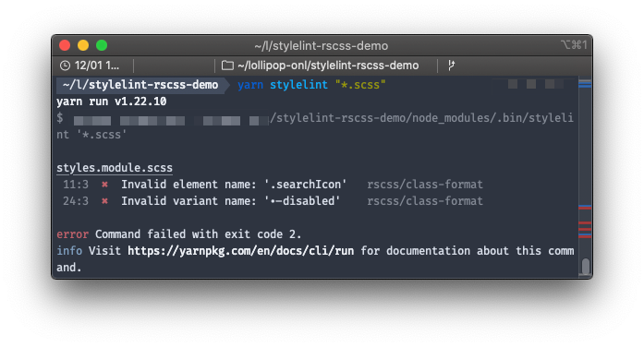The height and width of the screenshot is (347, 644).
Task: Click line position 24:3
Action: coord(76,201)
